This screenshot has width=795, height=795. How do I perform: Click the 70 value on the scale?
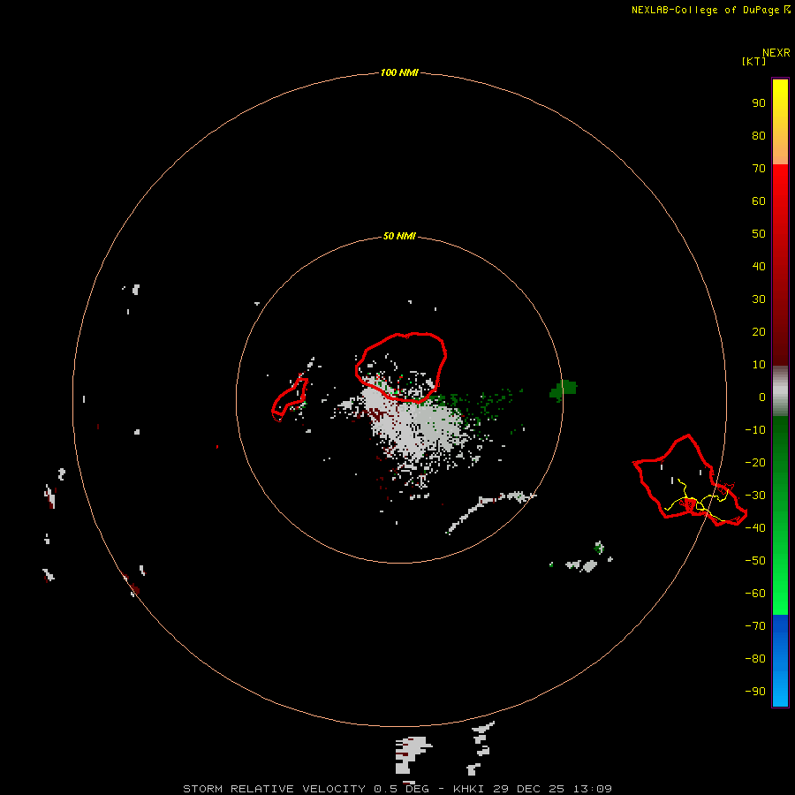[x=759, y=169]
